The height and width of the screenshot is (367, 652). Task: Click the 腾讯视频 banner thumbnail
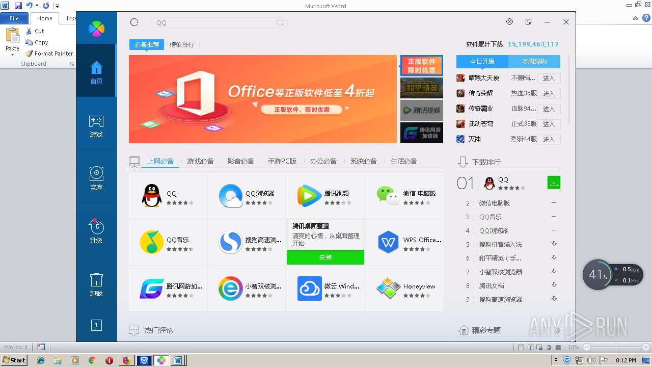pyautogui.click(x=422, y=110)
